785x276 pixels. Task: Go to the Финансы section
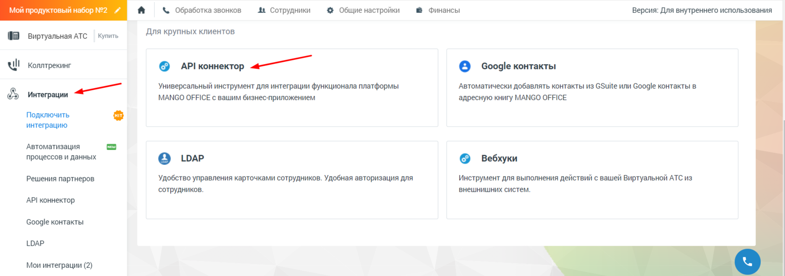point(438,10)
